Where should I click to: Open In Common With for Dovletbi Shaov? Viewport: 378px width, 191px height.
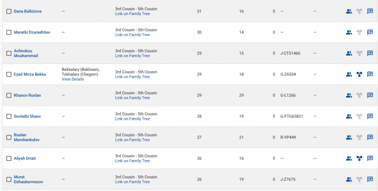(x=349, y=116)
